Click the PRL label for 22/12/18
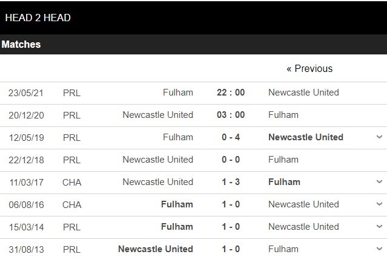The width and height of the screenshot is (387, 260). pos(71,160)
